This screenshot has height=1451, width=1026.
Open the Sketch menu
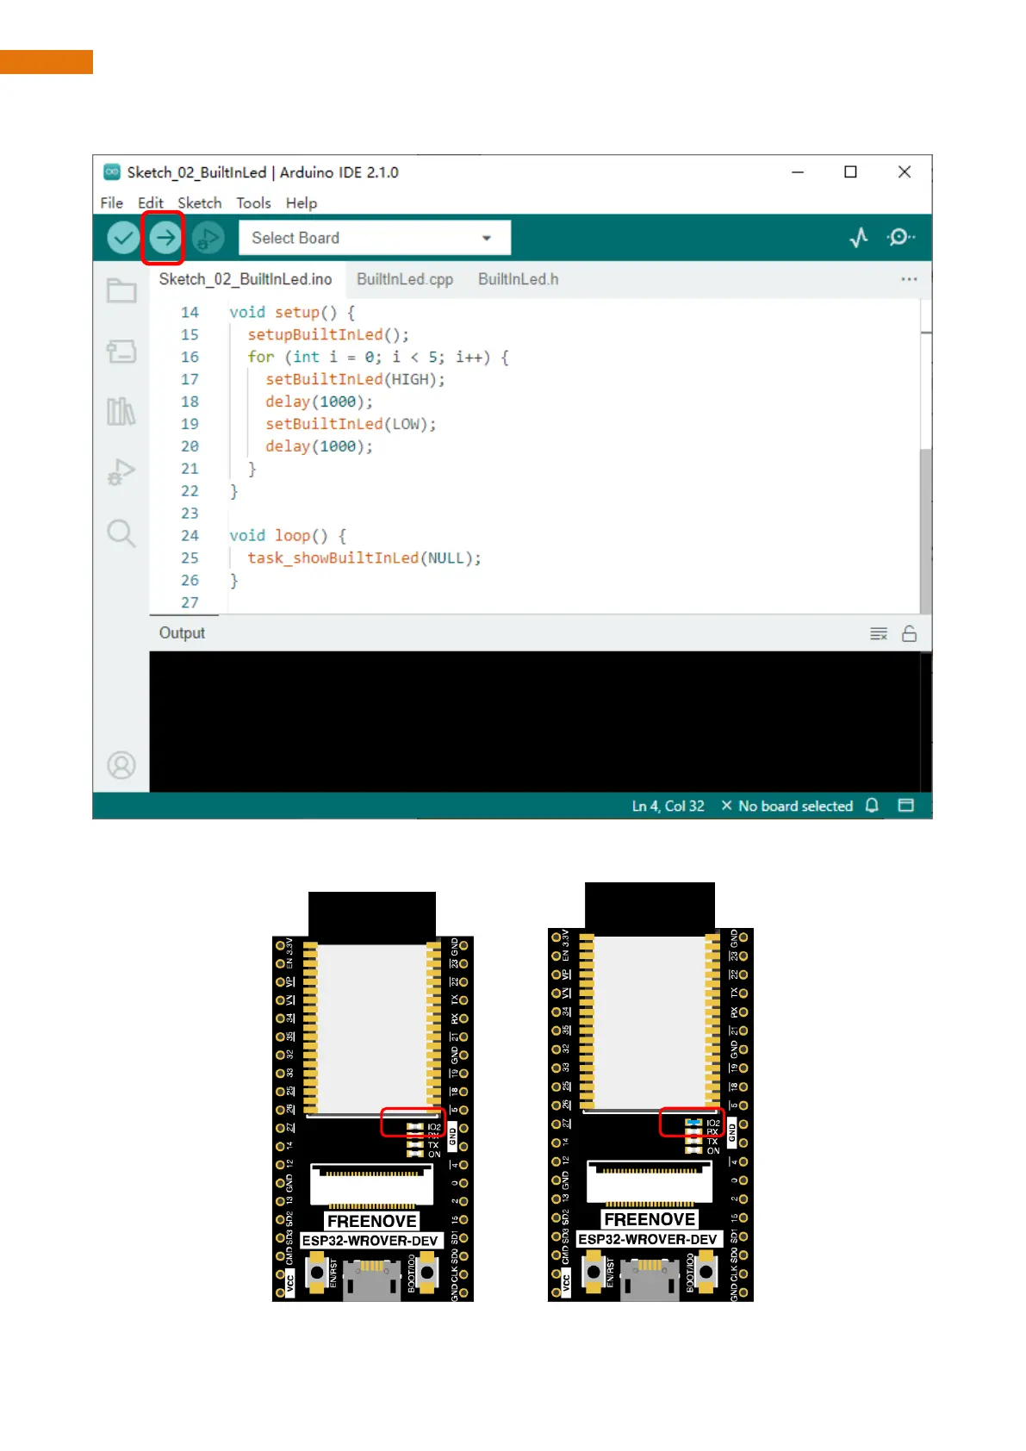pos(199,203)
